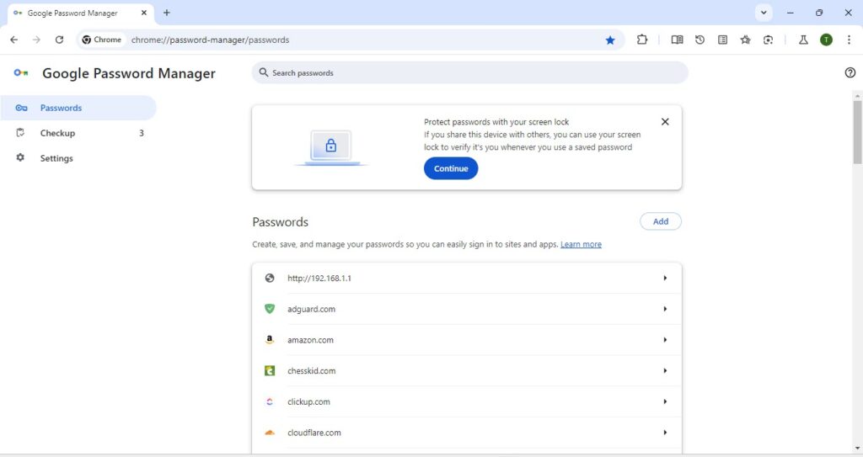Click the laptop lock illustration
863x457 pixels.
[x=330, y=147]
